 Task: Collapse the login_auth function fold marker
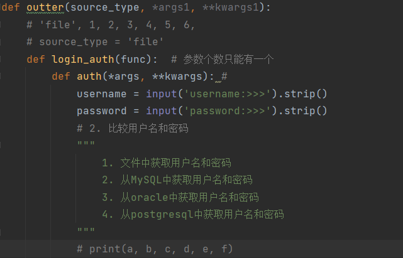coord(2,60)
